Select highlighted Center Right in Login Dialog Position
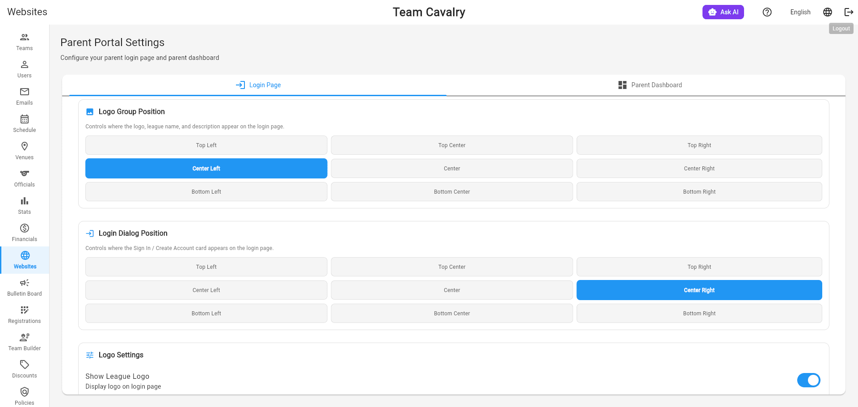 [x=699, y=290]
